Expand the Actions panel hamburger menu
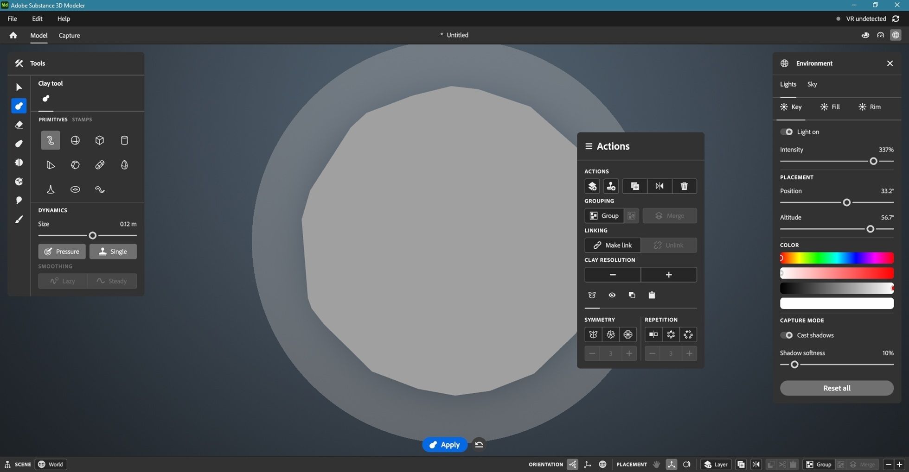Viewport: 909px width, 472px height. pyautogui.click(x=589, y=146)
